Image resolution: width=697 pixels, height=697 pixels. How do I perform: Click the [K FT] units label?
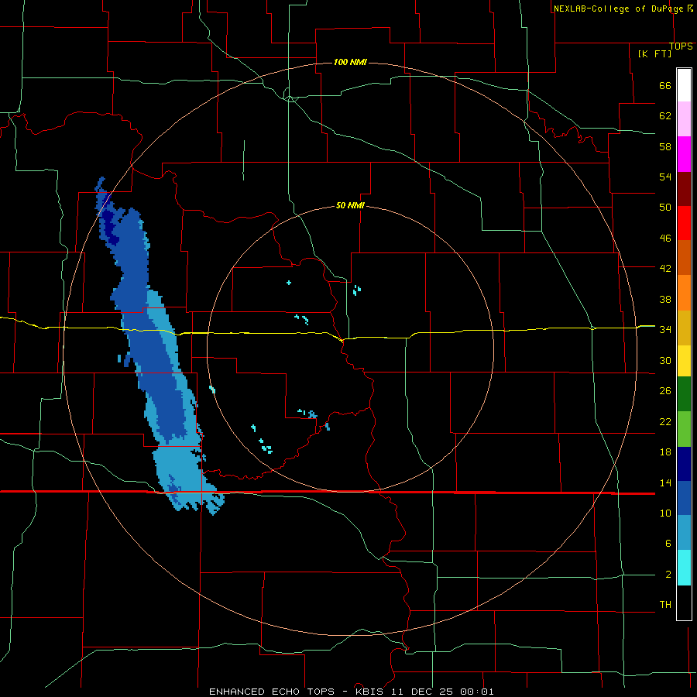point(654,53)
